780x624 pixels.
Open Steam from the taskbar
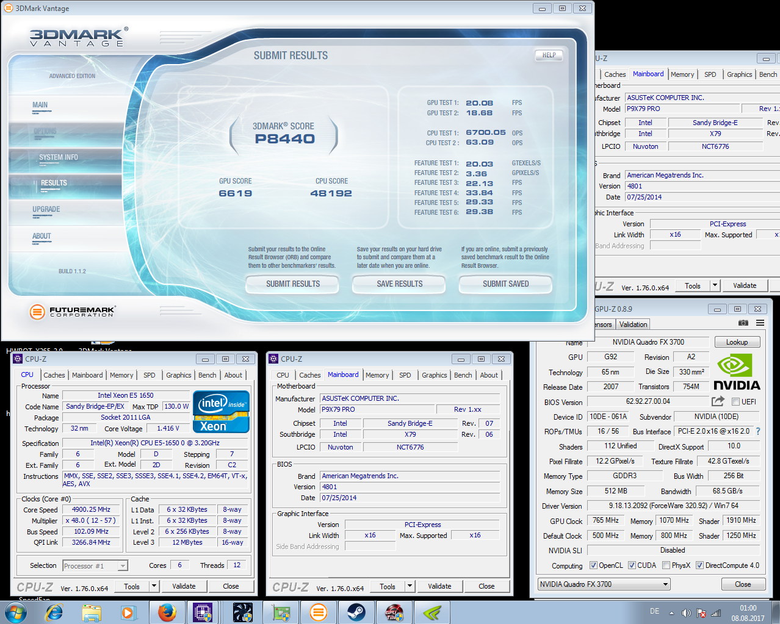click(x=356, y=612)
